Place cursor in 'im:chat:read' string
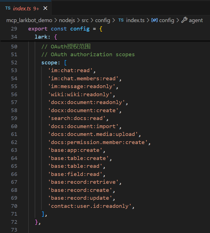Image resolution: width=210 pixels, height=233 pixels. [72, 70]
